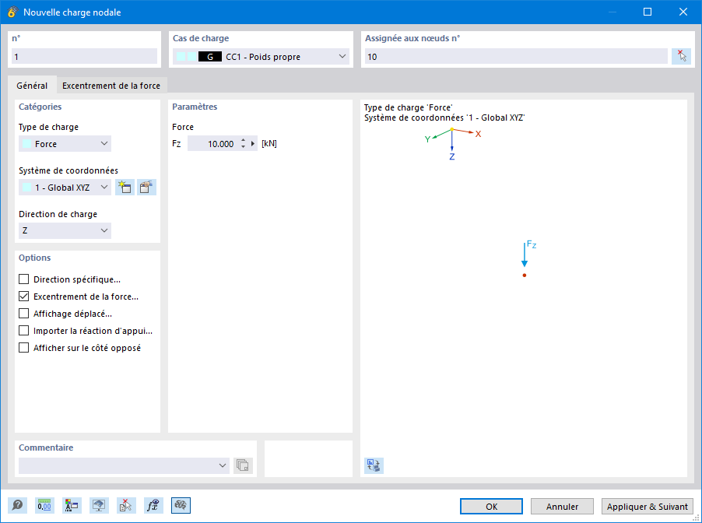Open the Type de charge Force dropdown
Screen dimensions: 702x523
[65, 144]
